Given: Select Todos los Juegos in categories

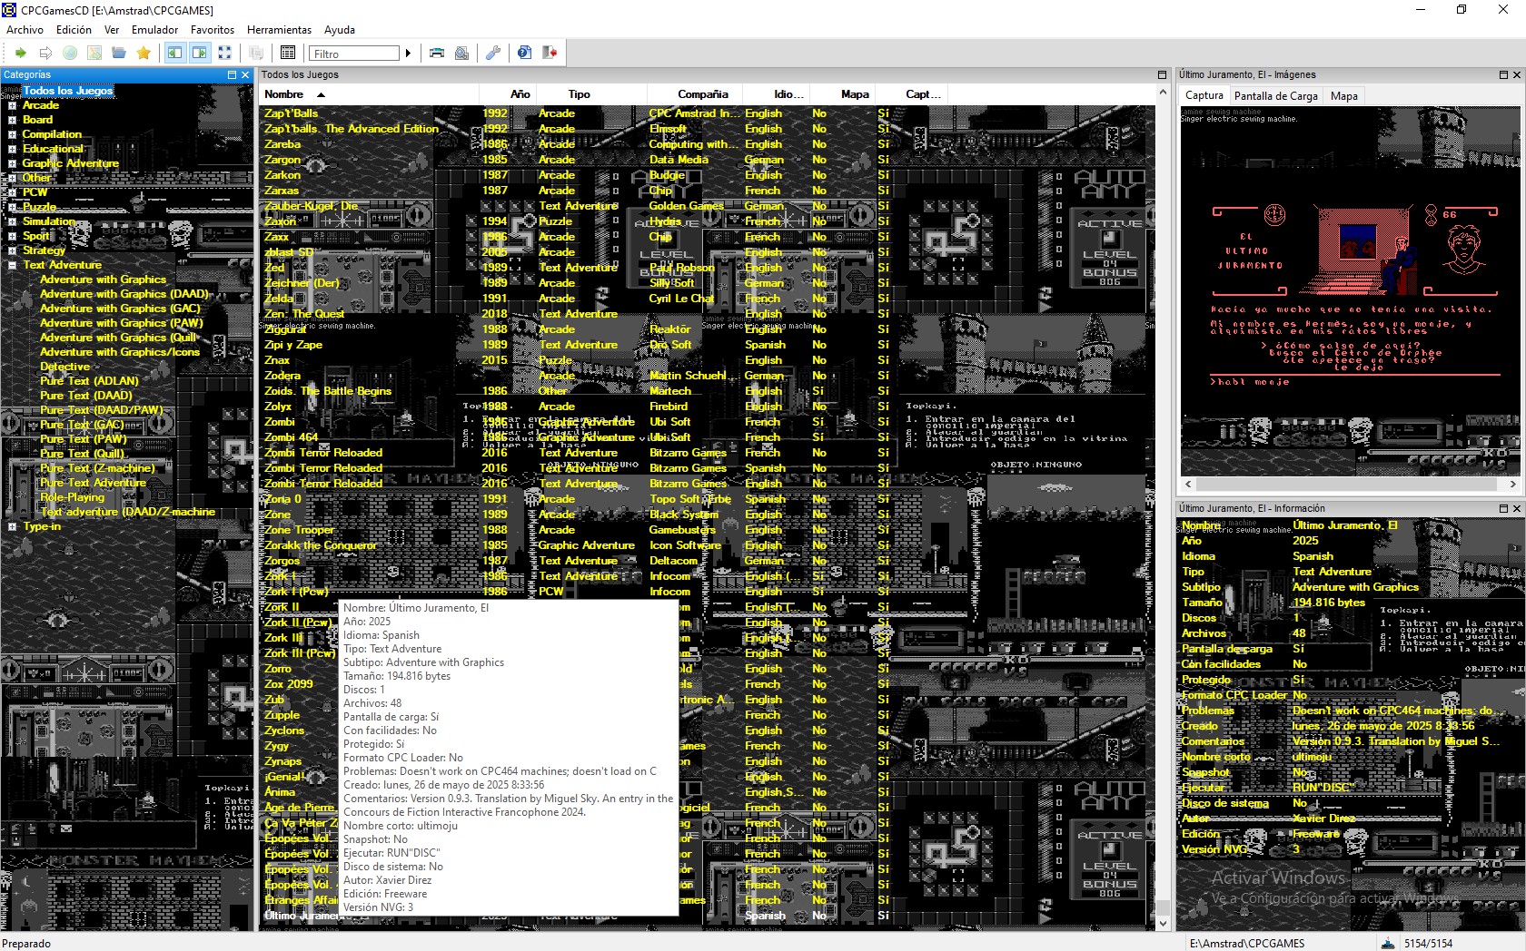Looking at the screenshot, I should pos(68,91).
